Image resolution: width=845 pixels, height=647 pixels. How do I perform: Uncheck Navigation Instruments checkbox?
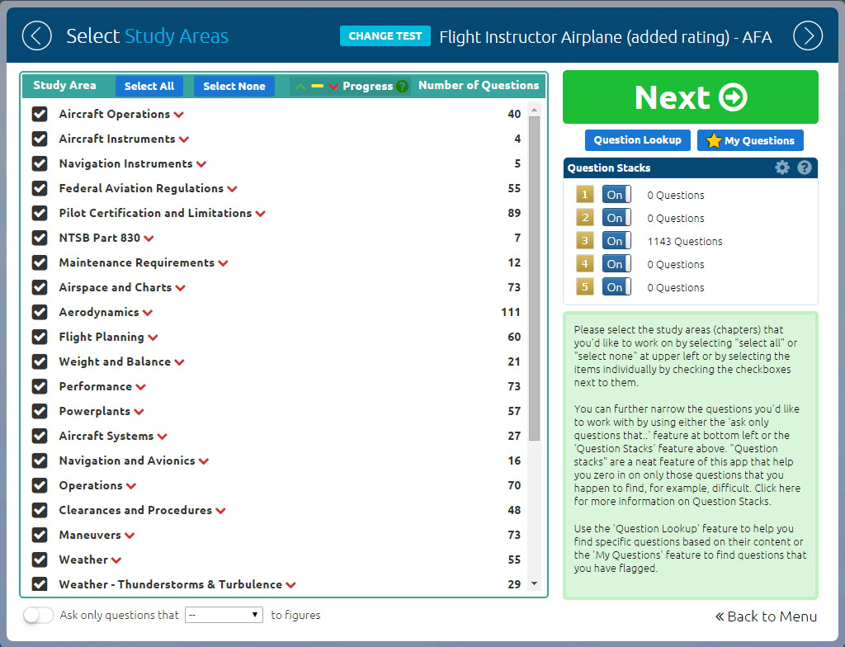click(40, 163)
